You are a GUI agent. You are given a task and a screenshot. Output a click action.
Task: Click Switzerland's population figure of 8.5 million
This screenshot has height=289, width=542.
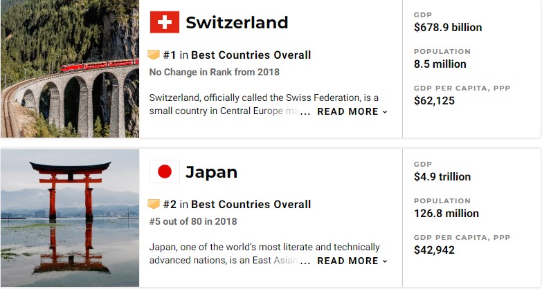[440, 64]
